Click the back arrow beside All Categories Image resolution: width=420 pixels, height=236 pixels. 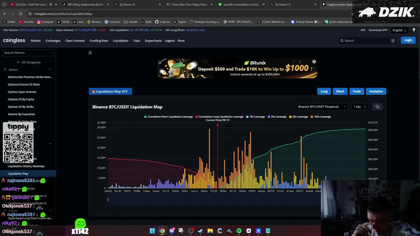coord(18,62)
